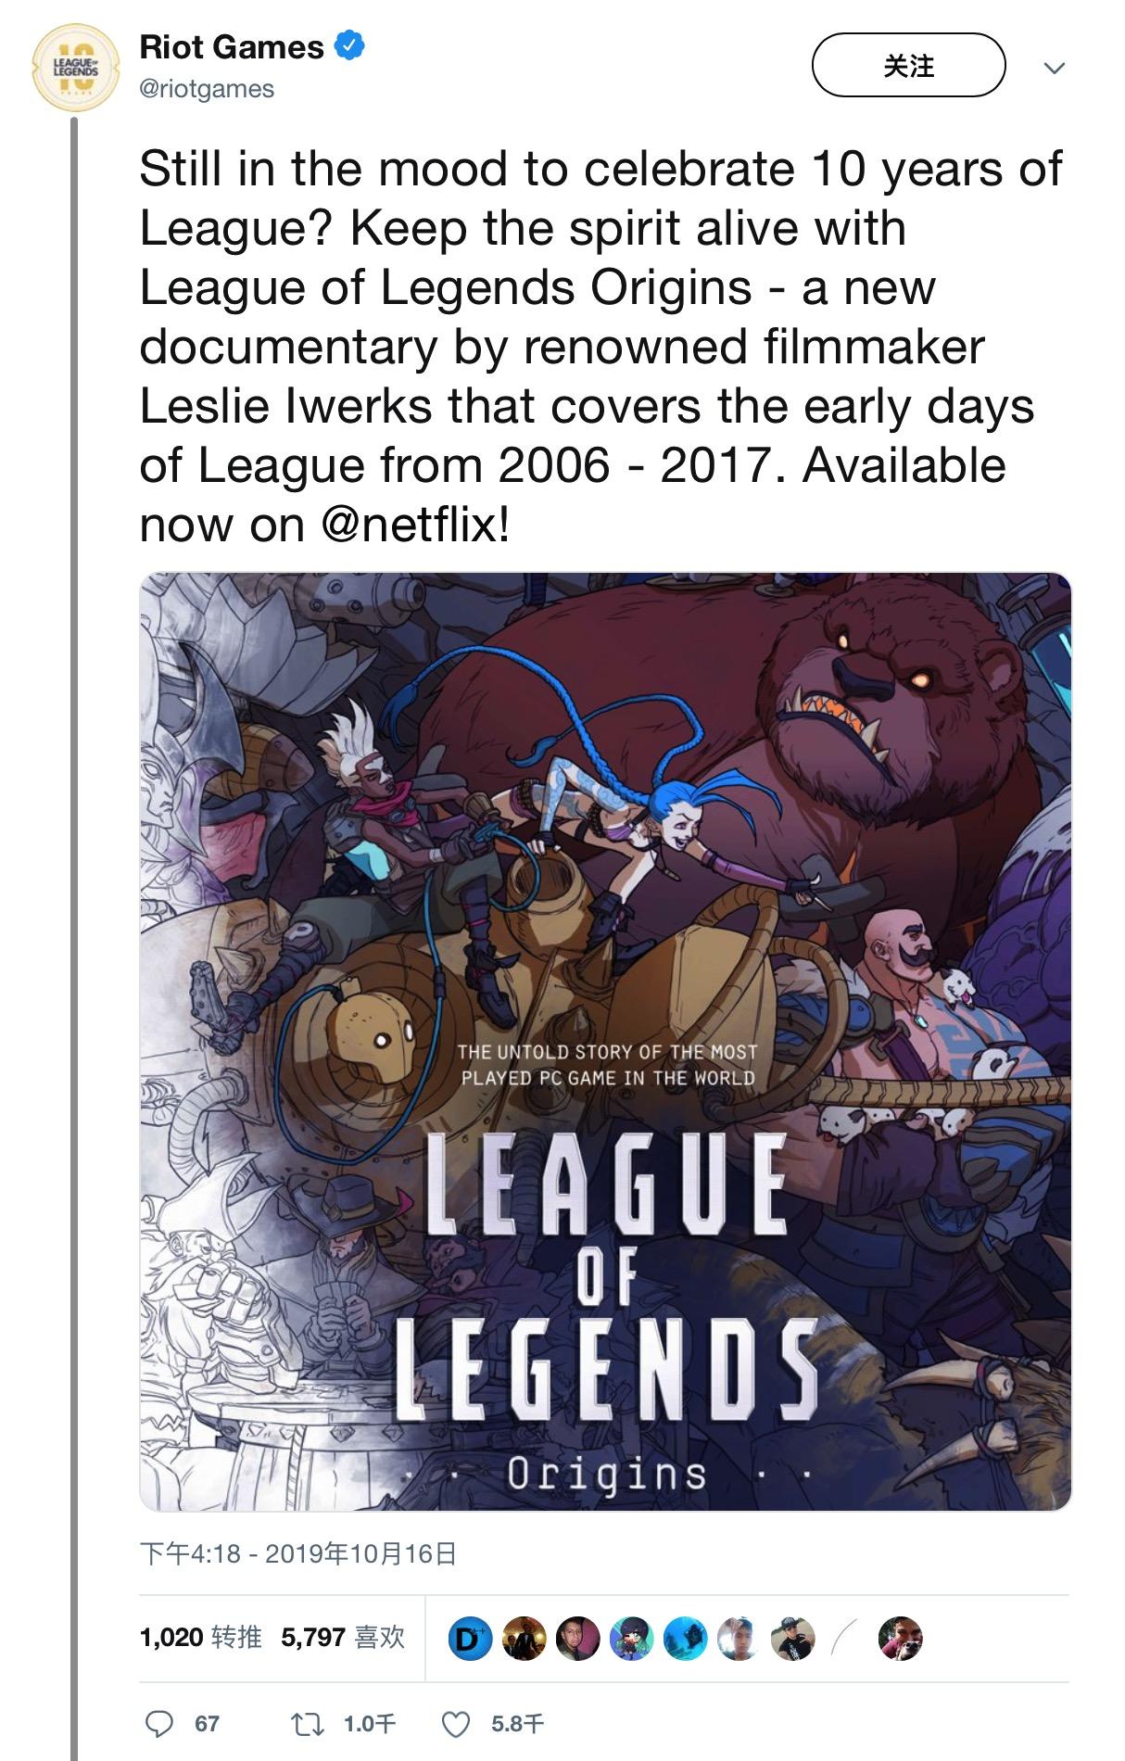
Task: Click the fourth liker avatar with anime art
Action: pyautogui.click(x=631, y=1639)
